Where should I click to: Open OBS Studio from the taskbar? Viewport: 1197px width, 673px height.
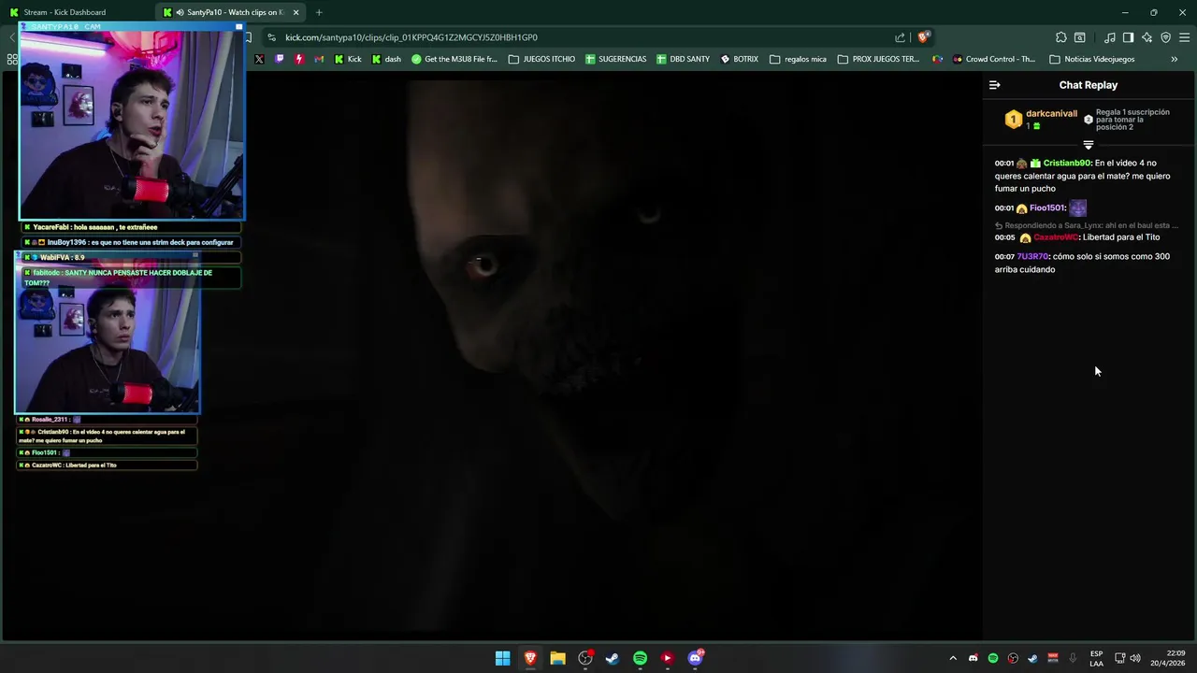[585, 658]
